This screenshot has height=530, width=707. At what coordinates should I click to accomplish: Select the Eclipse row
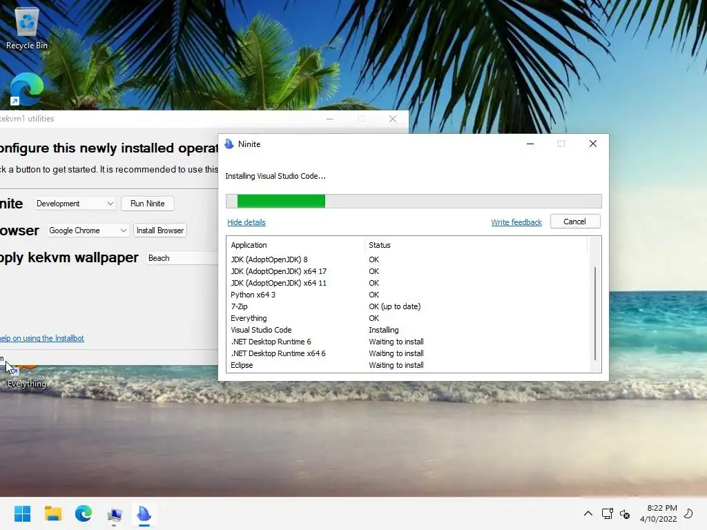pyautogui.click(x=407, y=365)
